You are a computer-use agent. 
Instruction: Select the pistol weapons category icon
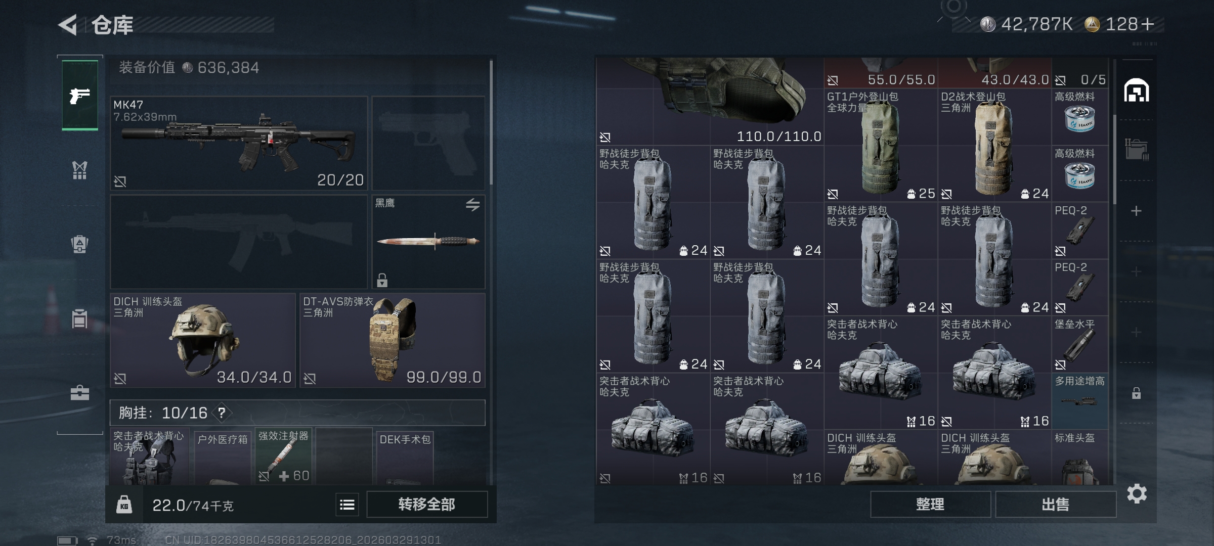80,95
